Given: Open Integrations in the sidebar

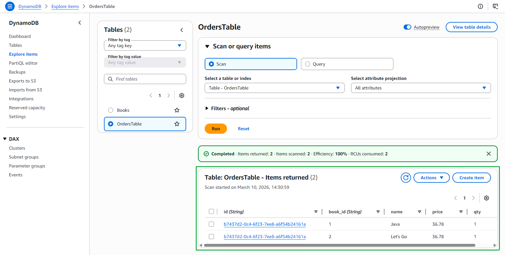Looking at the screenshot, I should click(x=21, y=99).
